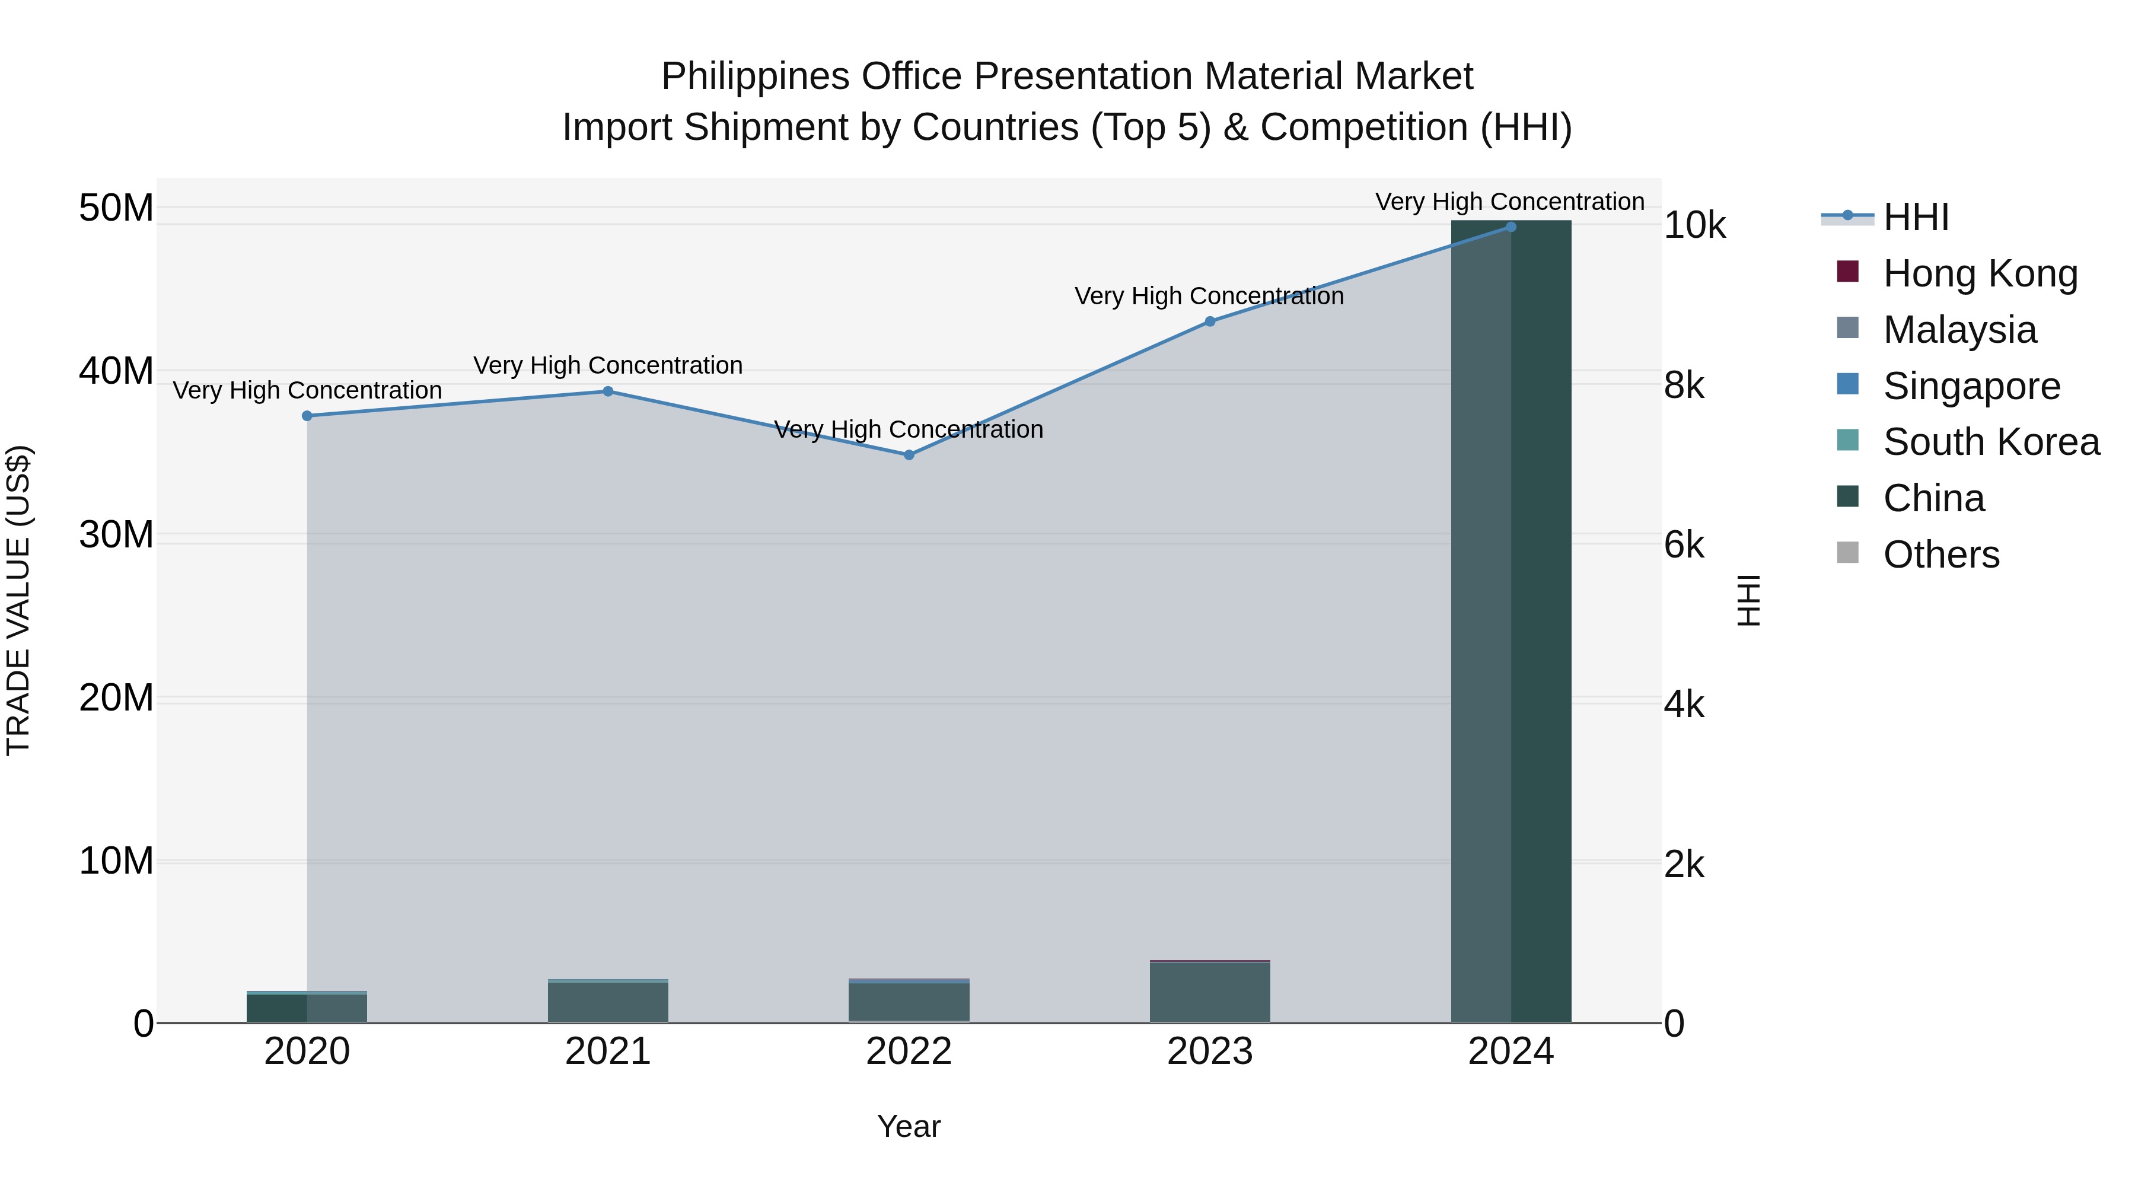Hide South Korea series via legend
The image size is (2135, 1201).
(1968, 442)
